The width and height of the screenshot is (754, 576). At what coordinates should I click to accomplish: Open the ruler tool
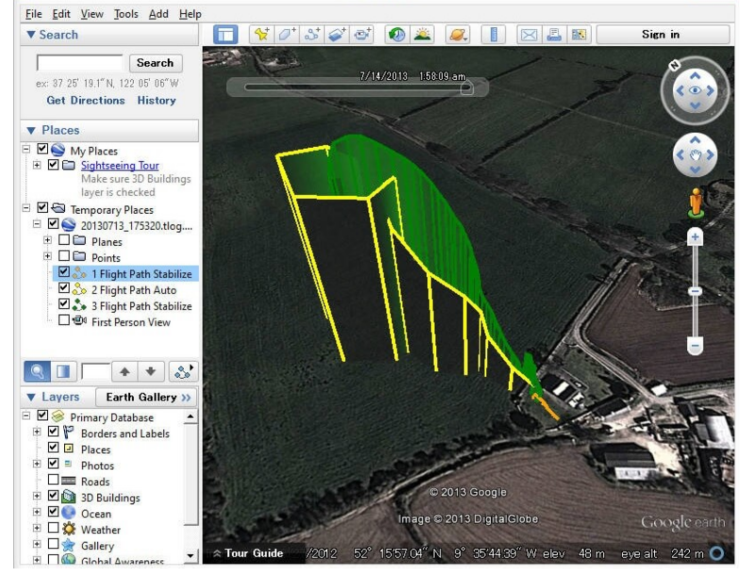click(x=494, y=35)
